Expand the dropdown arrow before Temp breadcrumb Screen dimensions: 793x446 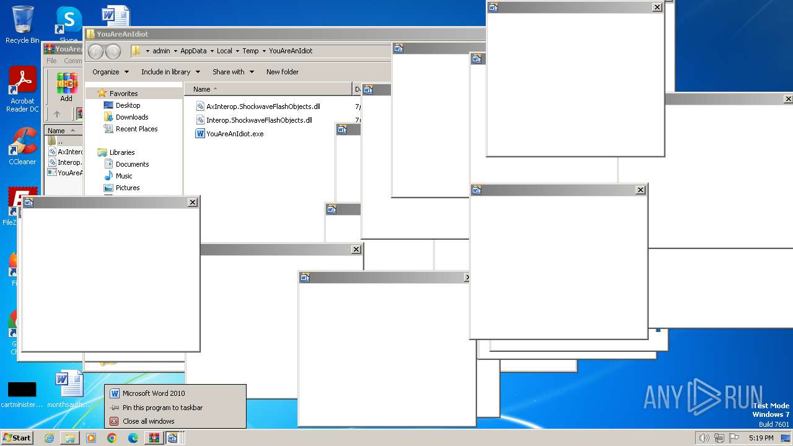pyautogui.click(x=237, y=51)
